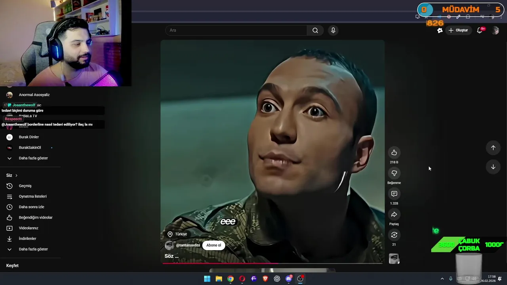Open the purple F app on taskbar
This screenshot has height=285, width=507.
point(254,279)
